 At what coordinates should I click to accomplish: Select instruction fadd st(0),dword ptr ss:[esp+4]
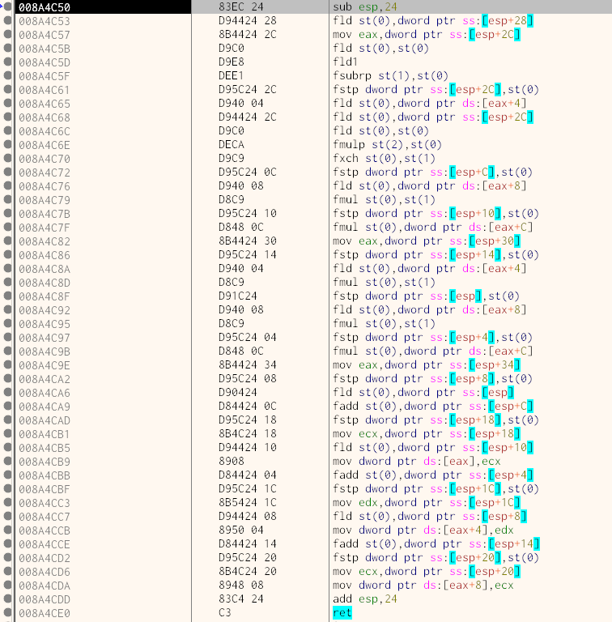point(433,475)
